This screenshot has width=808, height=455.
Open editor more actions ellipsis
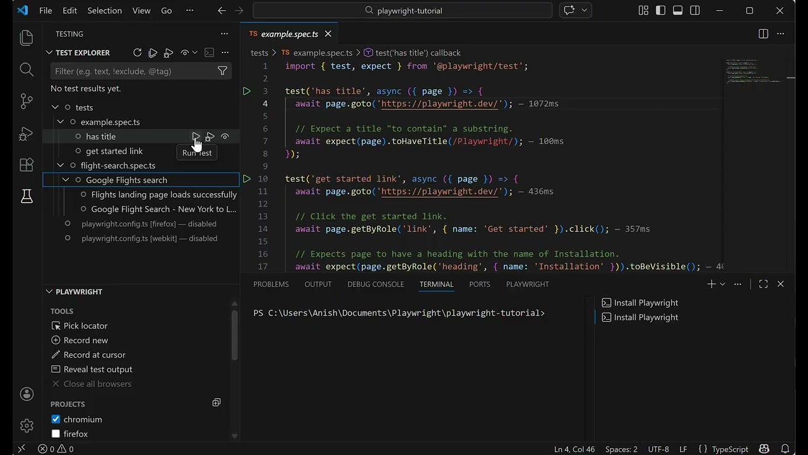point(781,34)
